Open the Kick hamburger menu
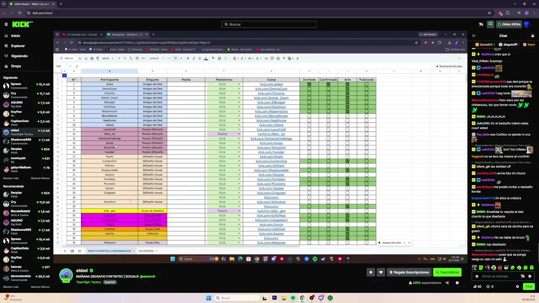539x303 pixels. pos(6,24)
